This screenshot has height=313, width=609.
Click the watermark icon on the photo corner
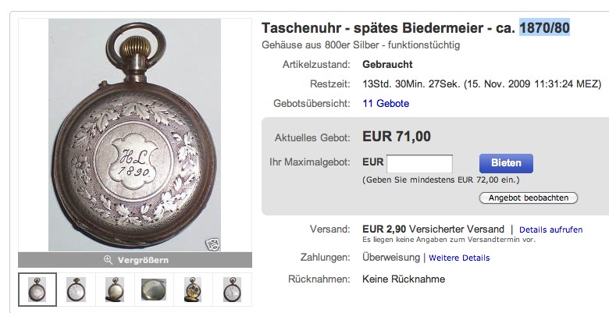212,244
